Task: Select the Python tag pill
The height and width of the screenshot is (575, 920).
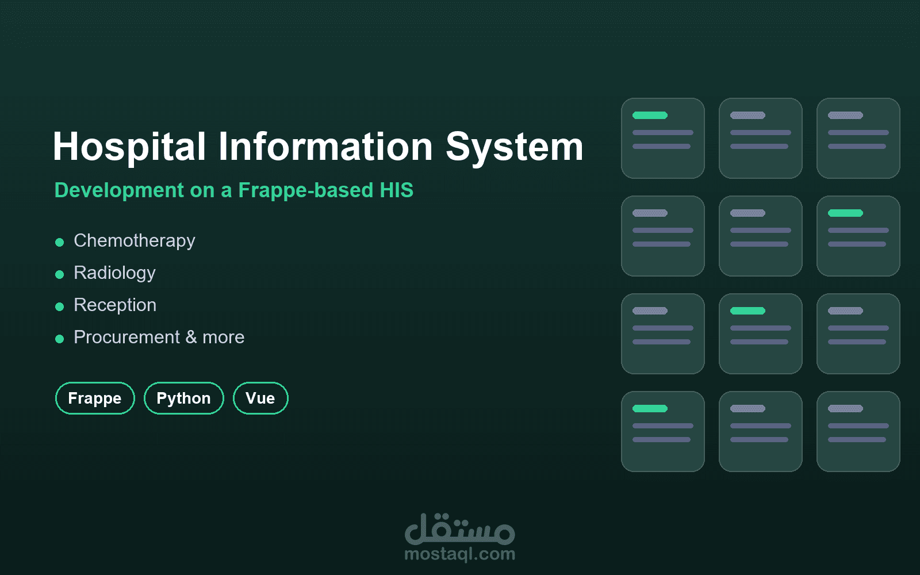Action: point(183,398)
